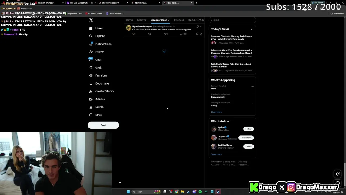The image size is (346, 195).
Task: Switch to the DraGoons tab
Action: click(179, 20)
